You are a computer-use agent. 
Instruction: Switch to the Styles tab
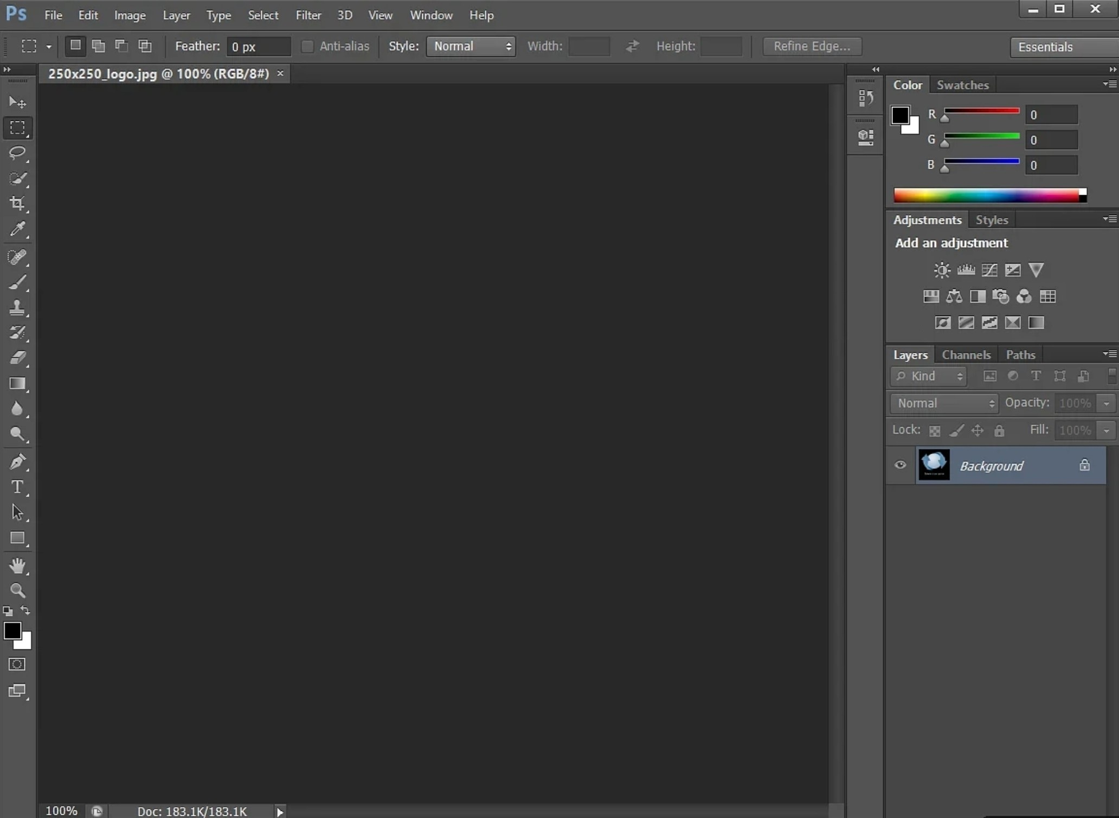tap(992, 220)
